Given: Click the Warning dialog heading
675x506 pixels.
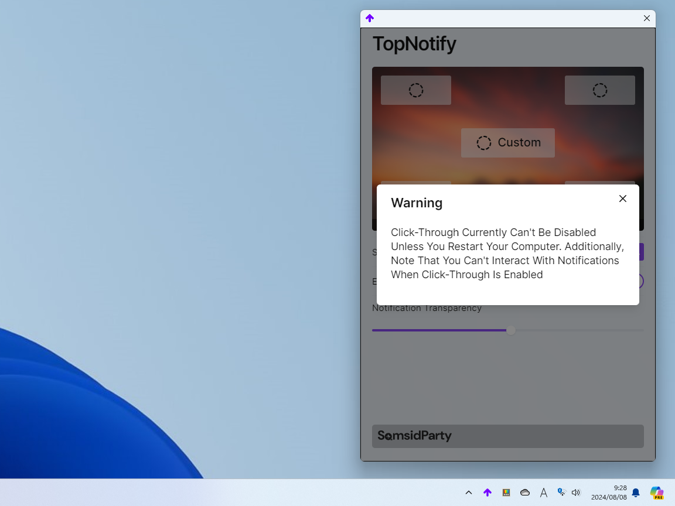Looking at the screenshot, I should coord(417,203).
